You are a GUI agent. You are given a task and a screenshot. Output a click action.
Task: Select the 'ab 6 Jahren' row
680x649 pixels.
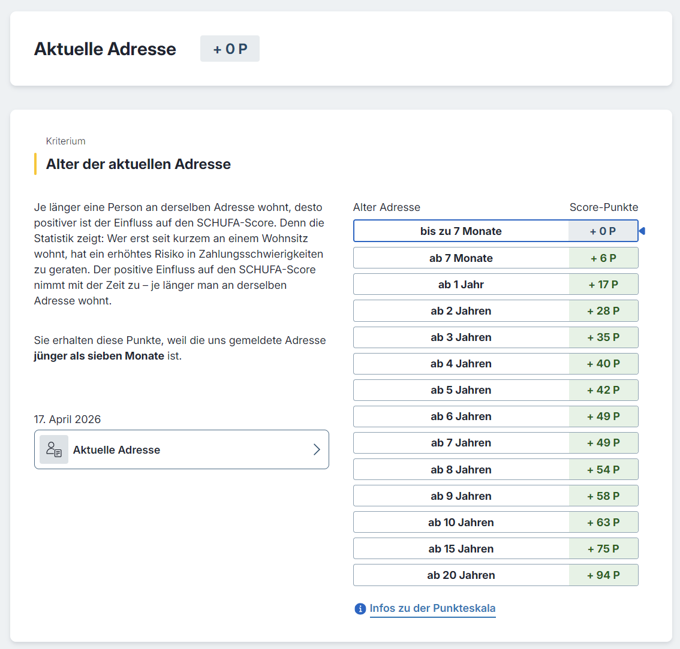point(461,416)
